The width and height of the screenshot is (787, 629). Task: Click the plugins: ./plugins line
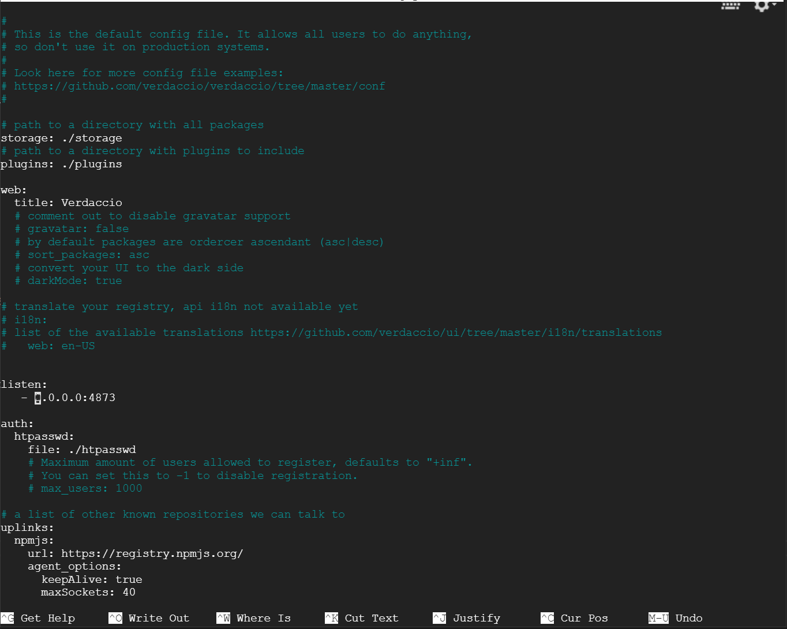coord(61,164)
